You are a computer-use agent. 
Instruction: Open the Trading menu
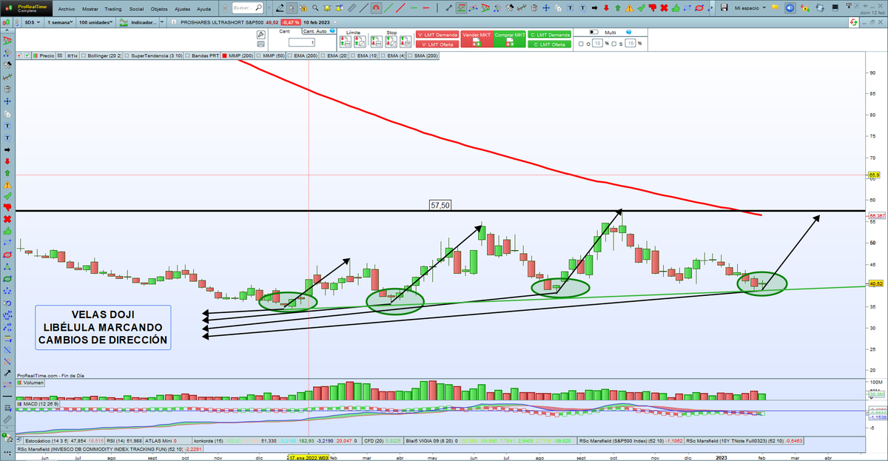pyautogui.click(x=113, y=9)
